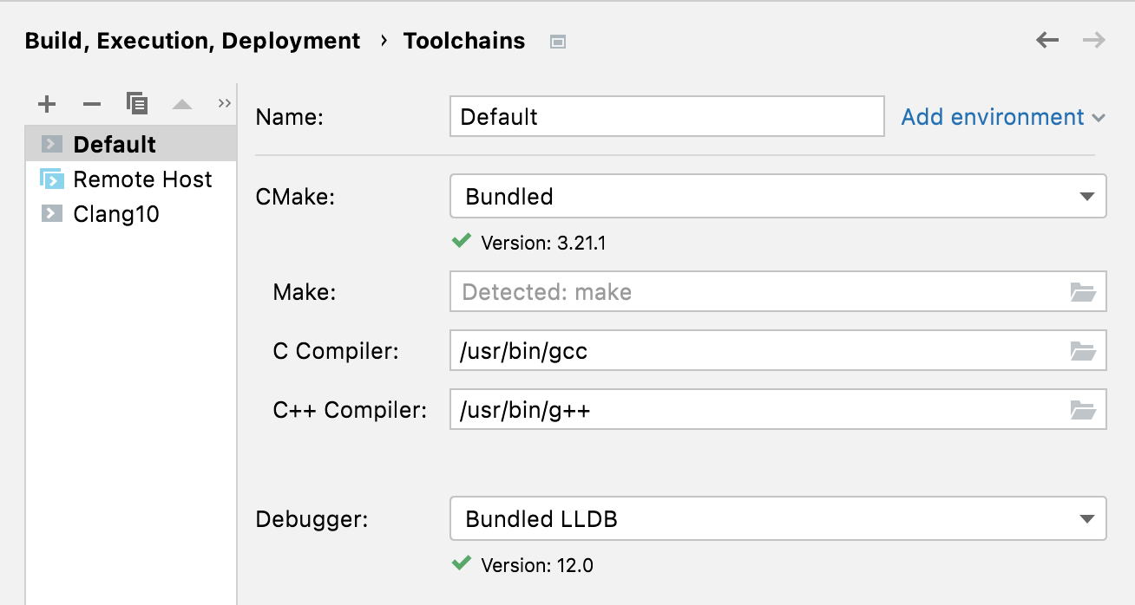Image resolution: width=1135 pixels, height=605 pixels.
Task: Browse for a custom Make path
Action: coord(1082,292)
